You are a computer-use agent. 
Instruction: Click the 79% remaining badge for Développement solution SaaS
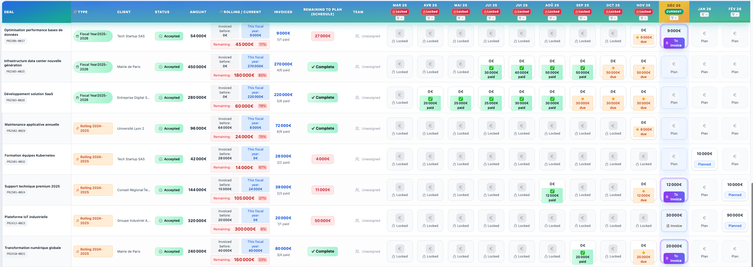[x=262, y=106]
